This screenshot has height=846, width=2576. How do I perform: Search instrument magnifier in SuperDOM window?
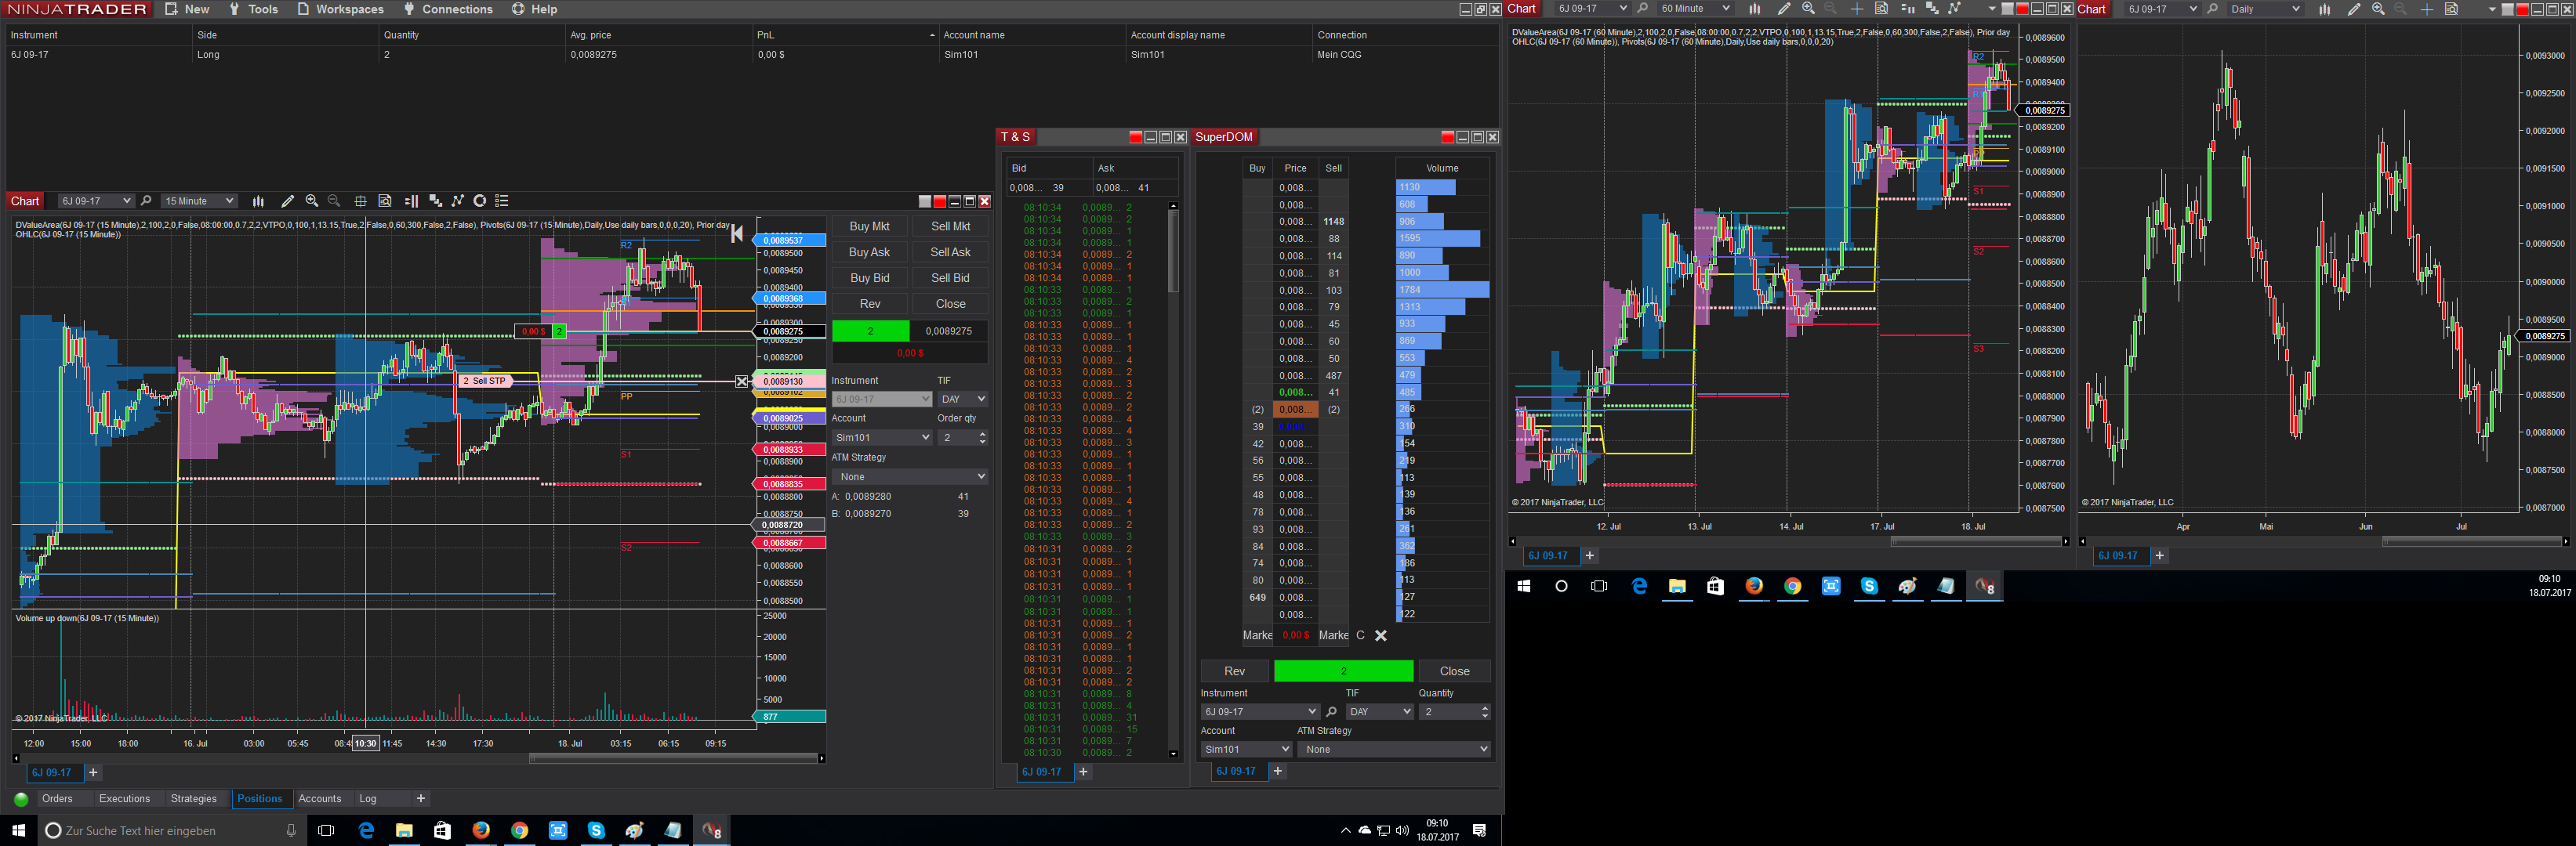[1331, 712]
